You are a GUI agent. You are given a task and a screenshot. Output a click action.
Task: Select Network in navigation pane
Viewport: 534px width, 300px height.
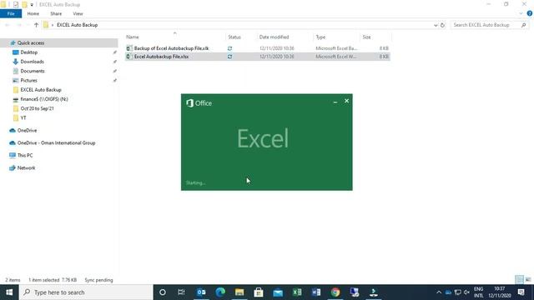(26, 167)
